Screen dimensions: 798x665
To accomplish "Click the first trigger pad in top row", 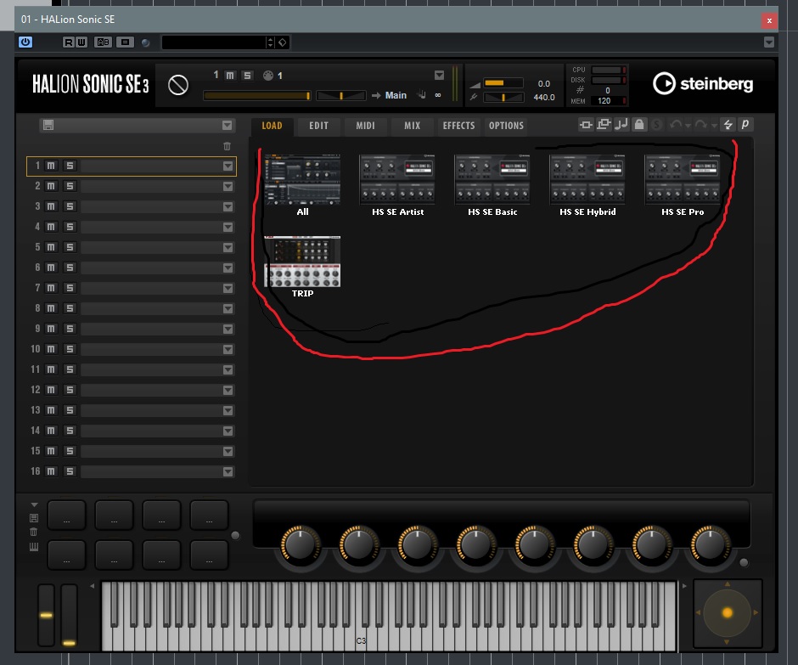I will click(67, 516).
